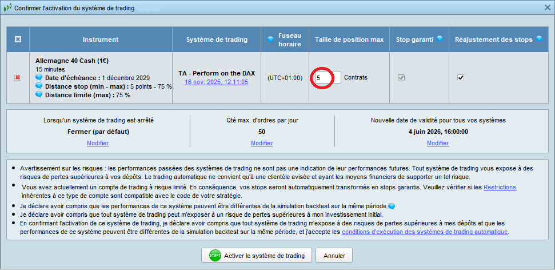The height and width of the screenshot is (270, 555).
Task: Click help bubble beside Distance stop
Action: coord(39,86)
